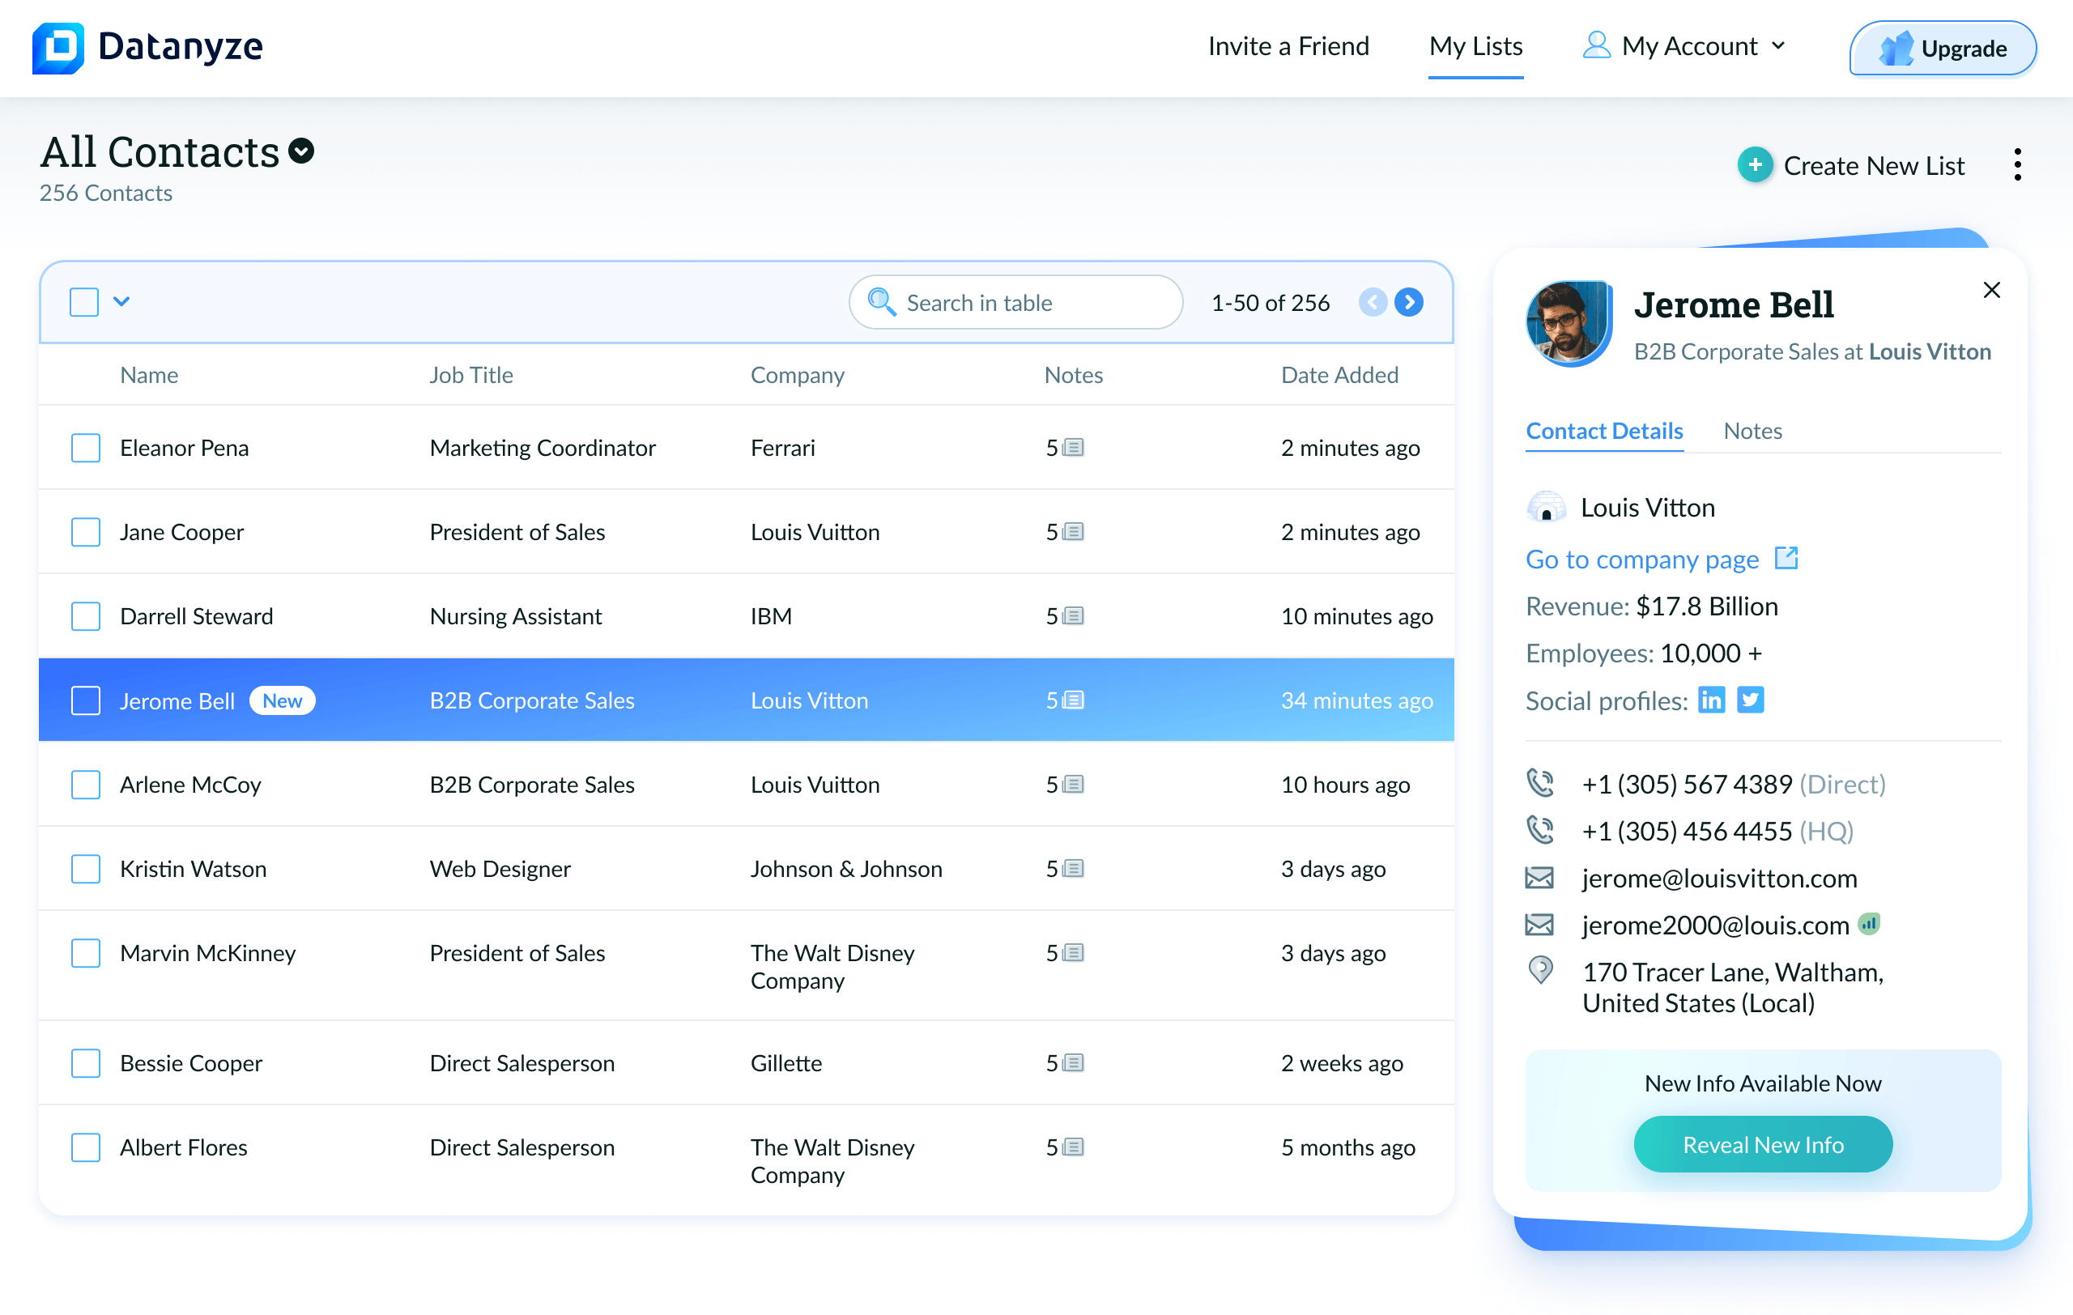The image size is (2073, 1315).
Task: Click the Date Added column header
Action: [1339, 375]
